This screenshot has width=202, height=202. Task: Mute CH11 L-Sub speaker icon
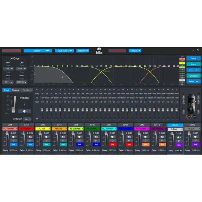(x=179, y=138)
